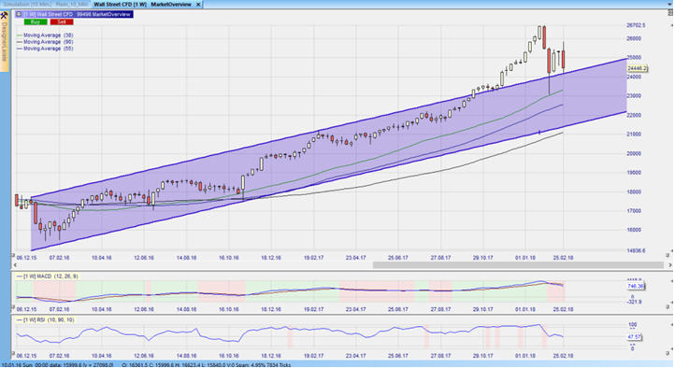This screenshot has height=368, width=675.
Task: Click the 22000 price axis label
Action: (x=634, y=115)
